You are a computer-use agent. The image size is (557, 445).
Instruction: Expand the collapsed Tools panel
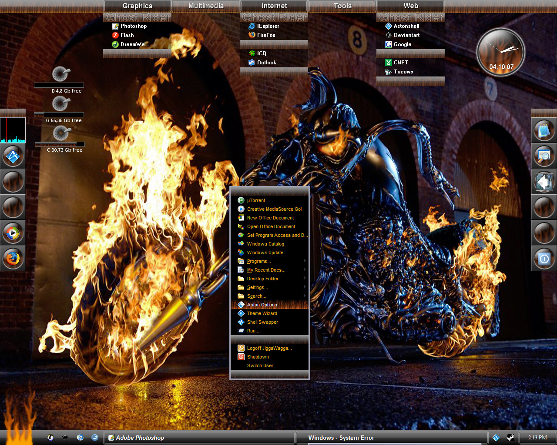pyautogui.click(x=342, y=6)
